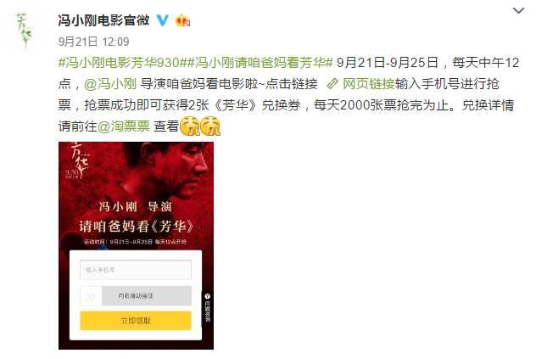Click the 芳华 calligraphy logo on poster

78,161
